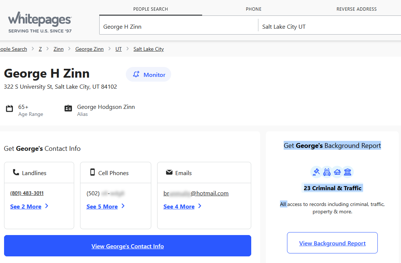The height and width of the screenshot is (263, 401).
Task: Click the gavel criminal records icon
Action: click(317, 172)
